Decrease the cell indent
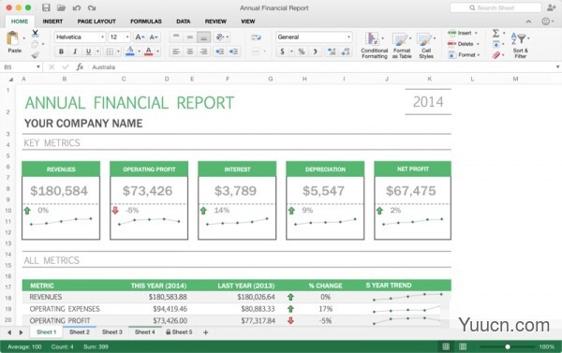This screenshot has width=562, height=353. (x=220, y=51)
